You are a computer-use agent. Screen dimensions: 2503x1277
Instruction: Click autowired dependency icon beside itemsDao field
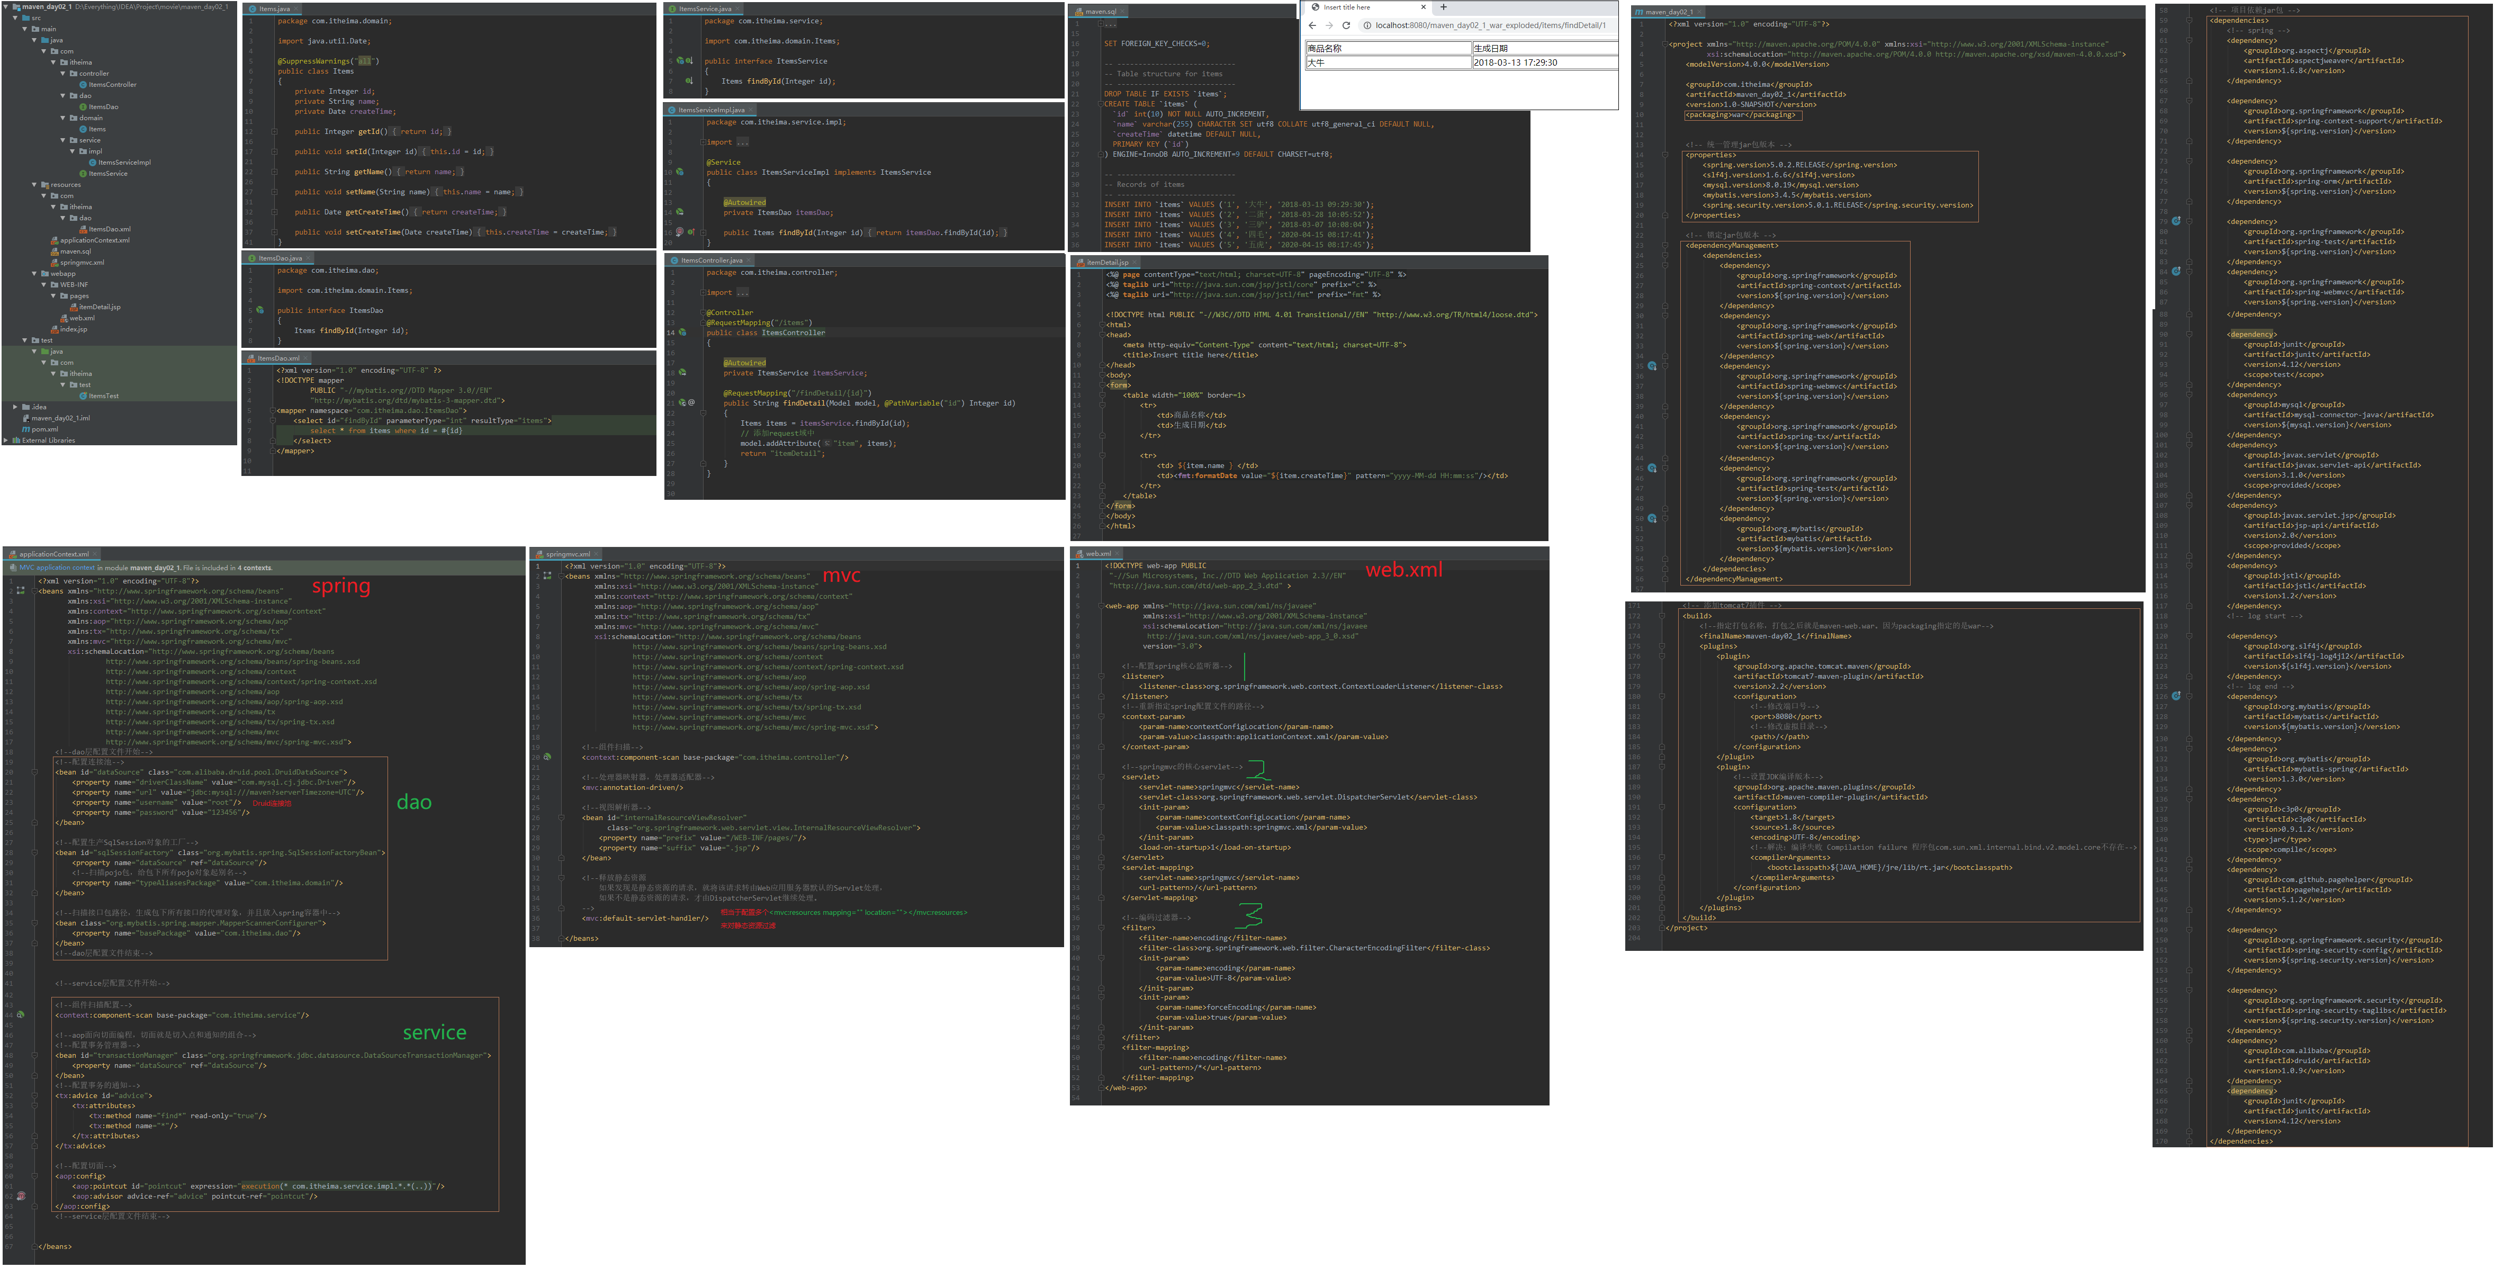[x=679, y=212]
